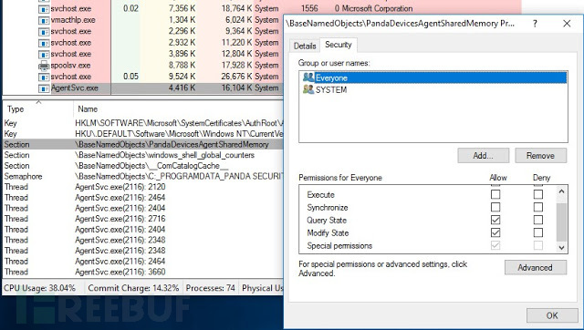Select the vmacthlp.exe process icon
The image size is (584, 330).
[x=44, y=20]
